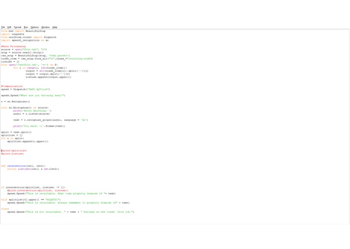Click the listuse.append(output.upper()) line
Screen dimensions: 350x249
pos(48,77)
